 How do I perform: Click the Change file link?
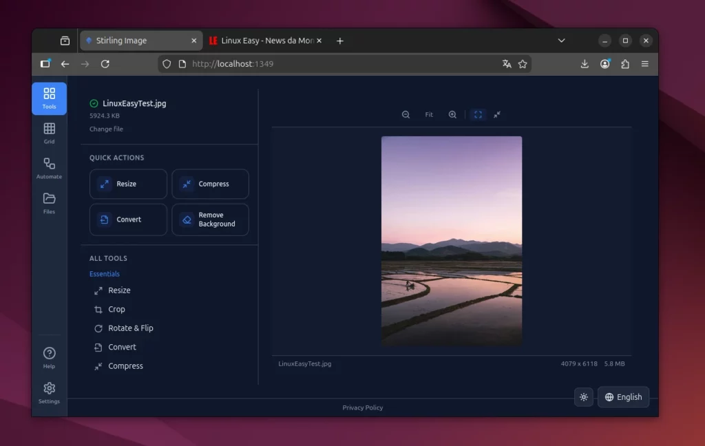[106, 129]
